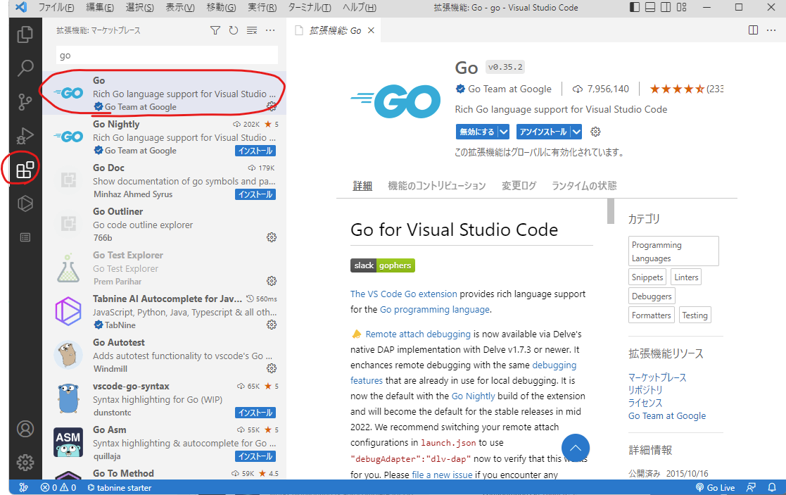Open Remote attach debugging link
The image size is (786, 495).
[418, 334]
